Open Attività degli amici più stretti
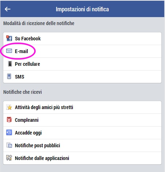Screen dimensions: 165x172 [x=82, y=107]
